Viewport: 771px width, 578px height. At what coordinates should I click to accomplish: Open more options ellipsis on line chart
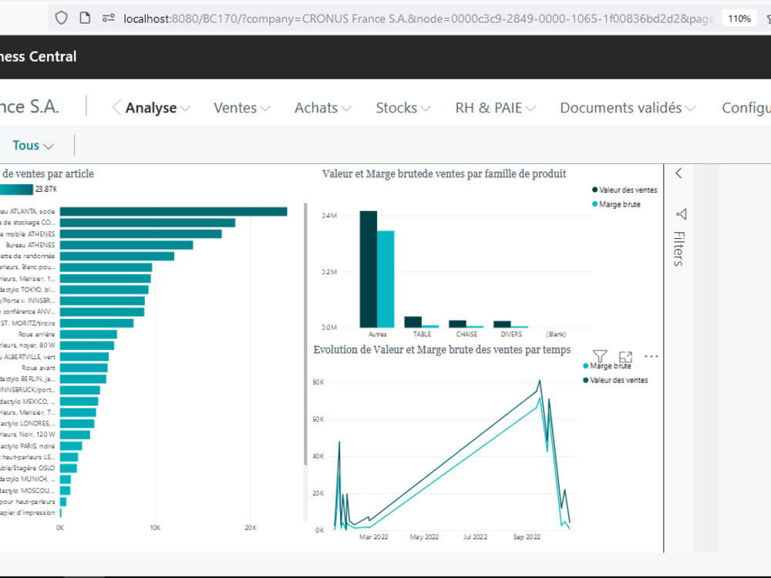click(651, 356)
